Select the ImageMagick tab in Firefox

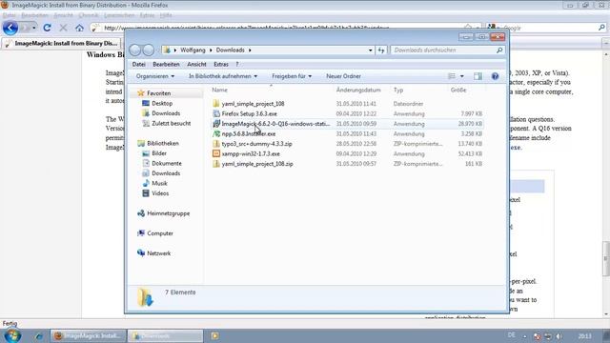61,43
